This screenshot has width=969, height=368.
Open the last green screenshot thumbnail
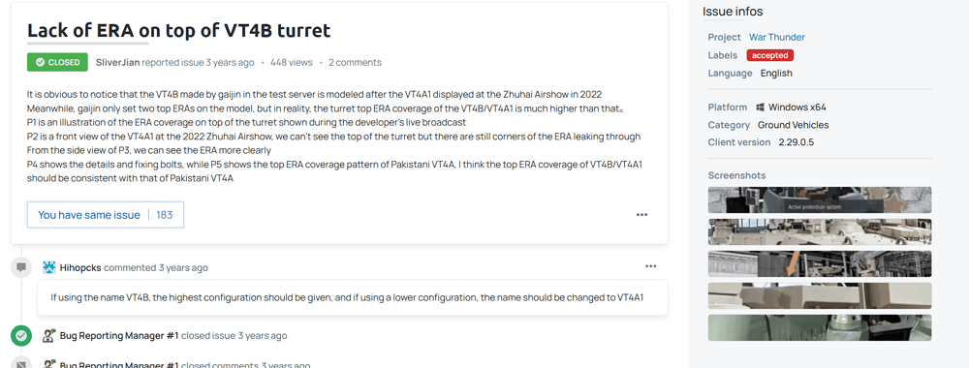click(x=820, y=328)
